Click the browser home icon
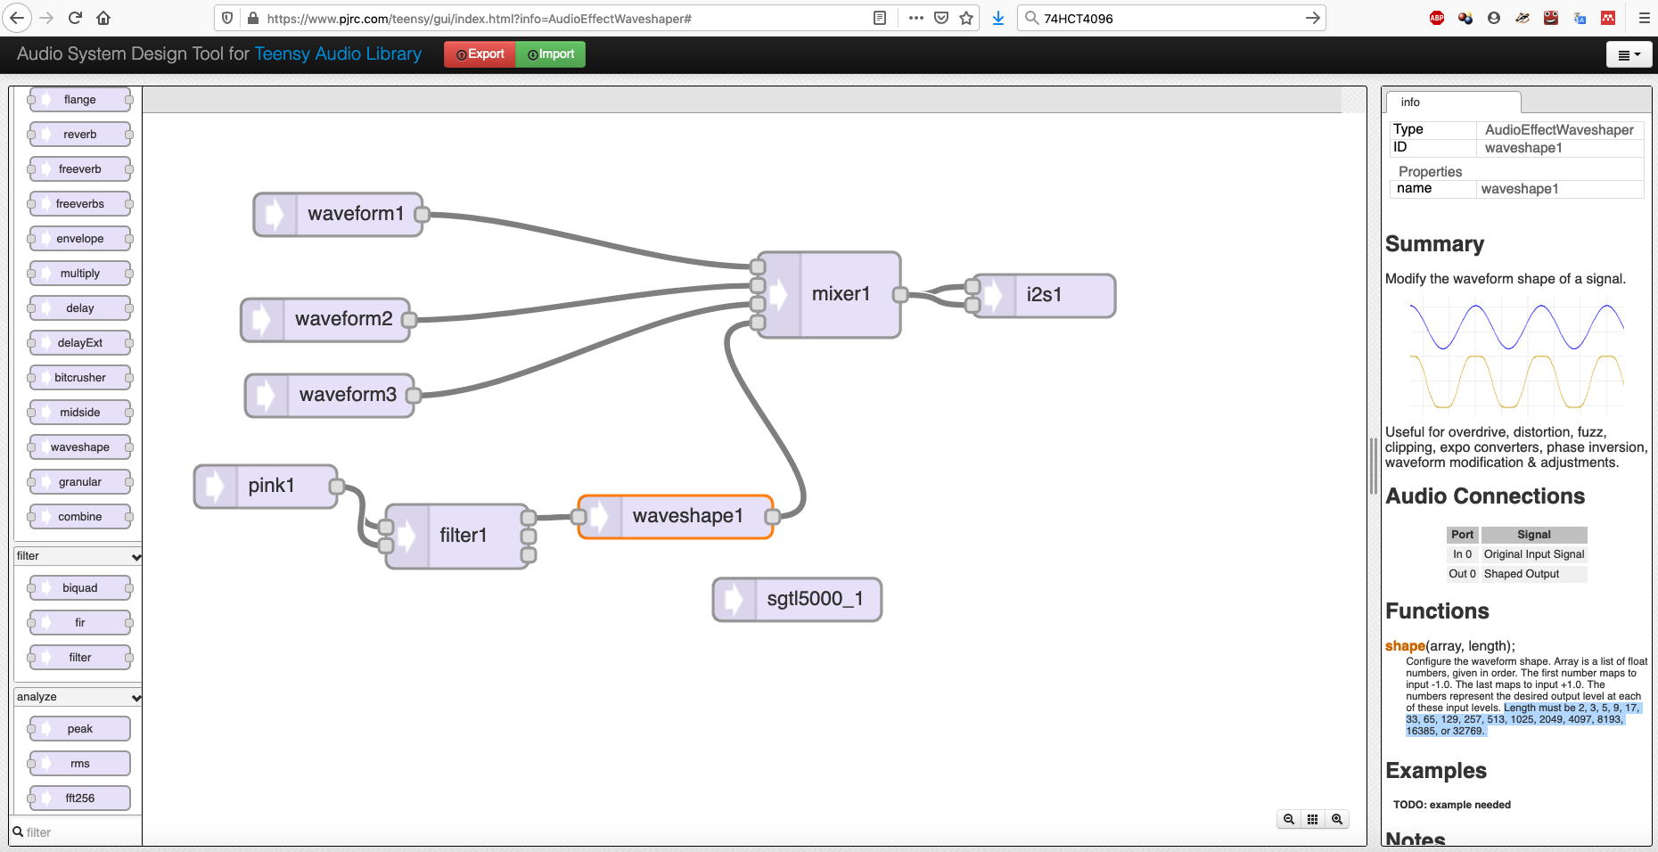Viewport: 1658px width, 852px height. tap(103, 18)
